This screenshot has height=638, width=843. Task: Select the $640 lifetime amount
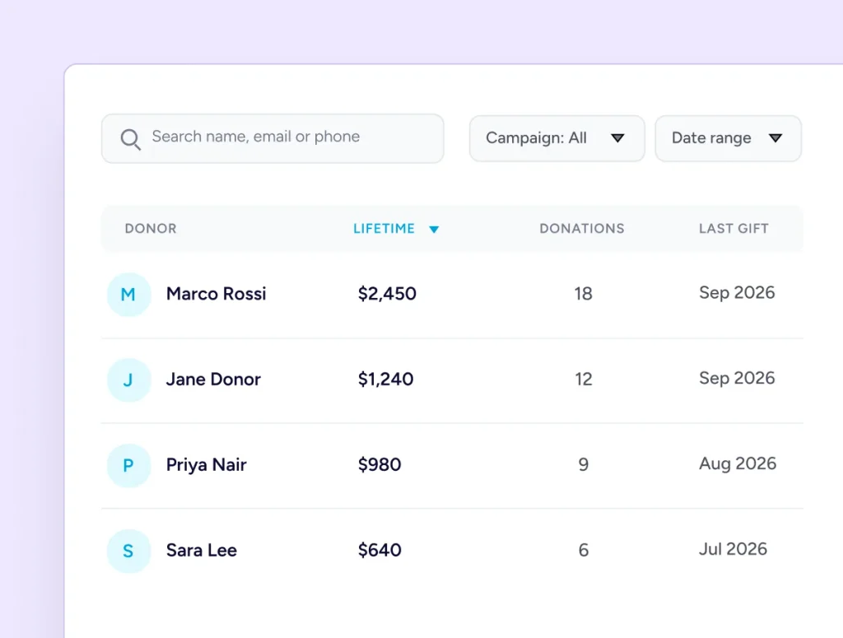pos(380,550)
